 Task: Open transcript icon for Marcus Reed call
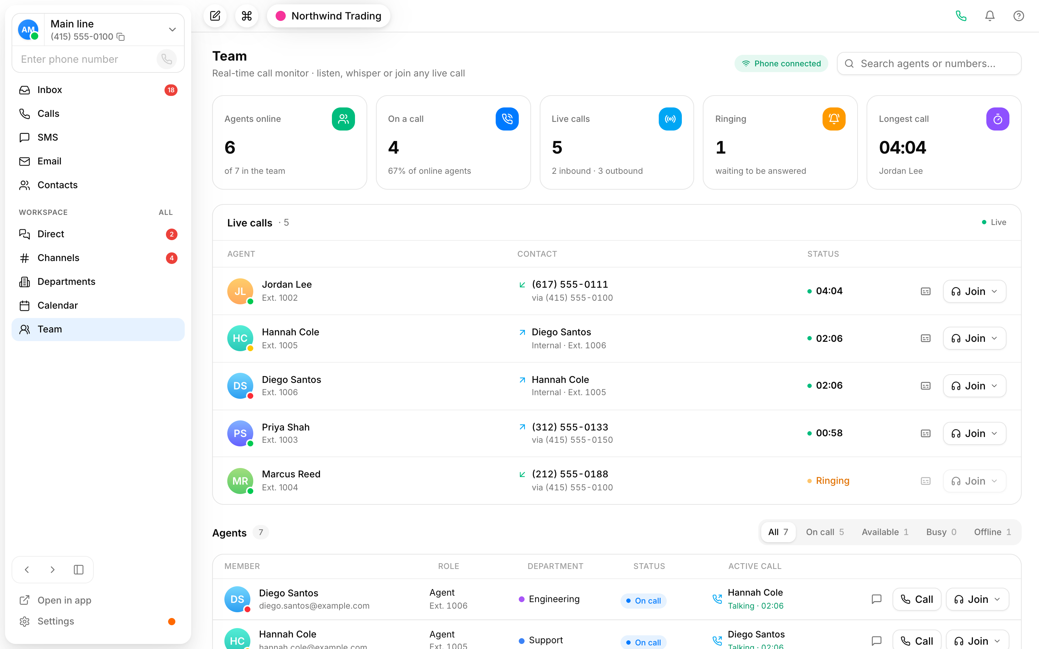pyautogui.click(x=926, y=481)
